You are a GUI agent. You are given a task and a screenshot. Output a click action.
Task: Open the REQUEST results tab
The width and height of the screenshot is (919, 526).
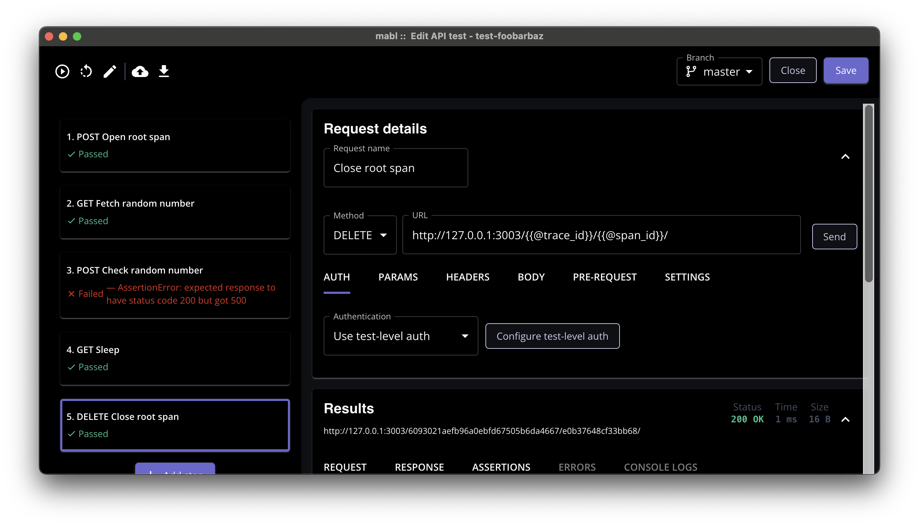(x=345, y=467)
